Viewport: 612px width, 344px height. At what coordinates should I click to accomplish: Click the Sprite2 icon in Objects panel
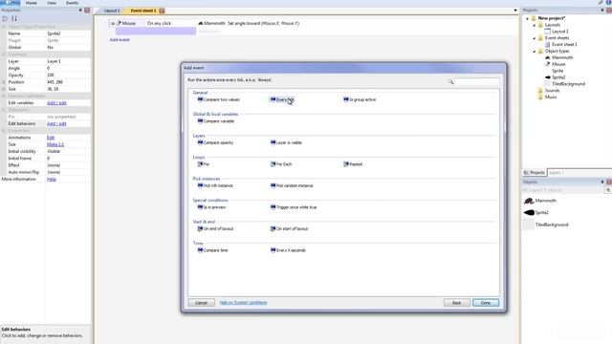click(529, 212)
